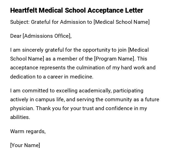
Task: Select the [Medical School Name] placeholder in the subject line
Action: tap(122, 22)
